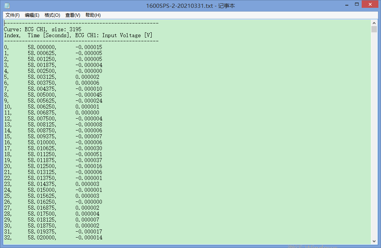Screen dimensions: 381x248
Task: Click the time value 58.015625
Action: [x=42, y=196]
